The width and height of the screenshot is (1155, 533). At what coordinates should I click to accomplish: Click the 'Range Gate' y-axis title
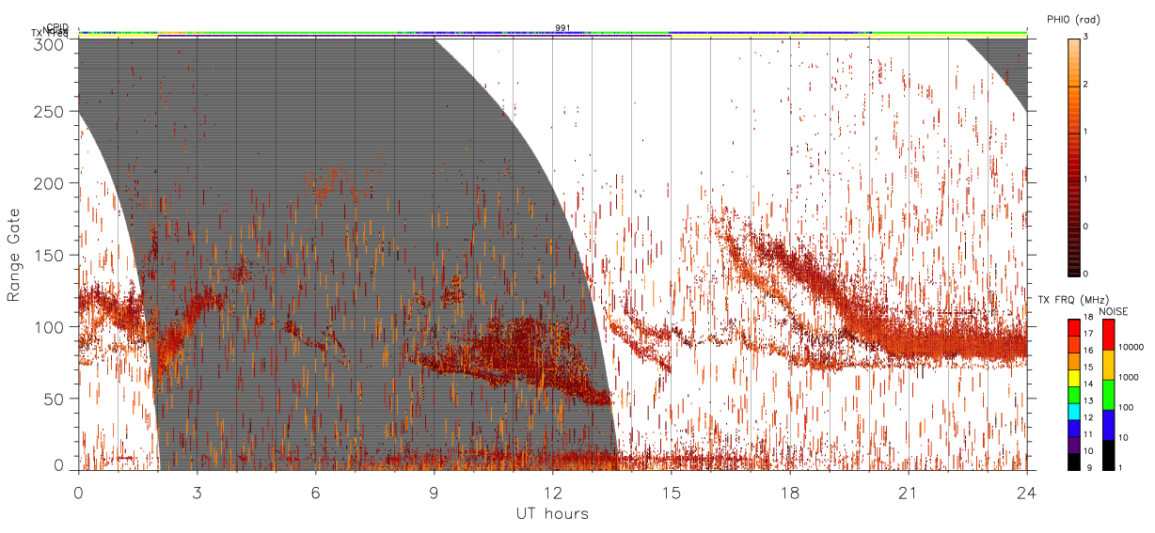pos(14,255)
